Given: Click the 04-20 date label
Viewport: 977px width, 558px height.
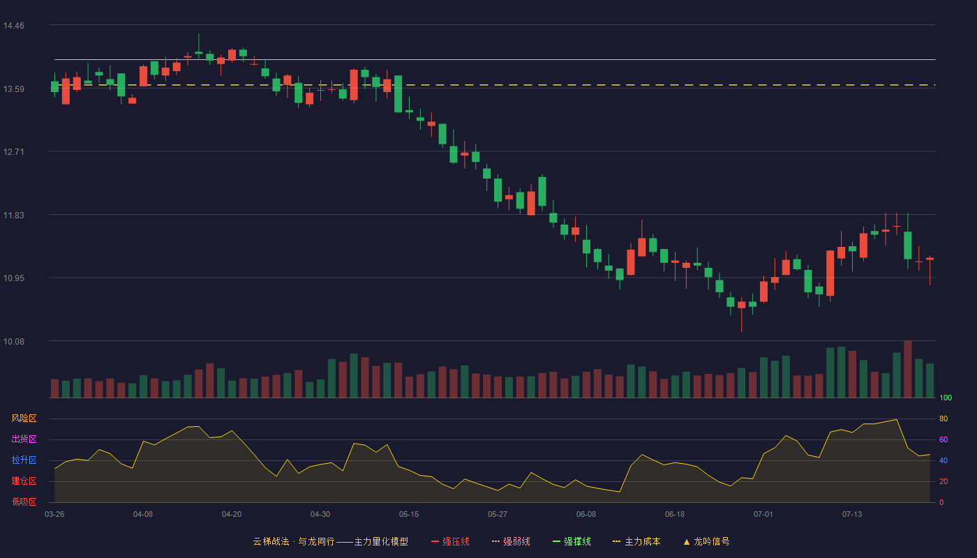Looking at the screenshot, I should pos(232,514).
